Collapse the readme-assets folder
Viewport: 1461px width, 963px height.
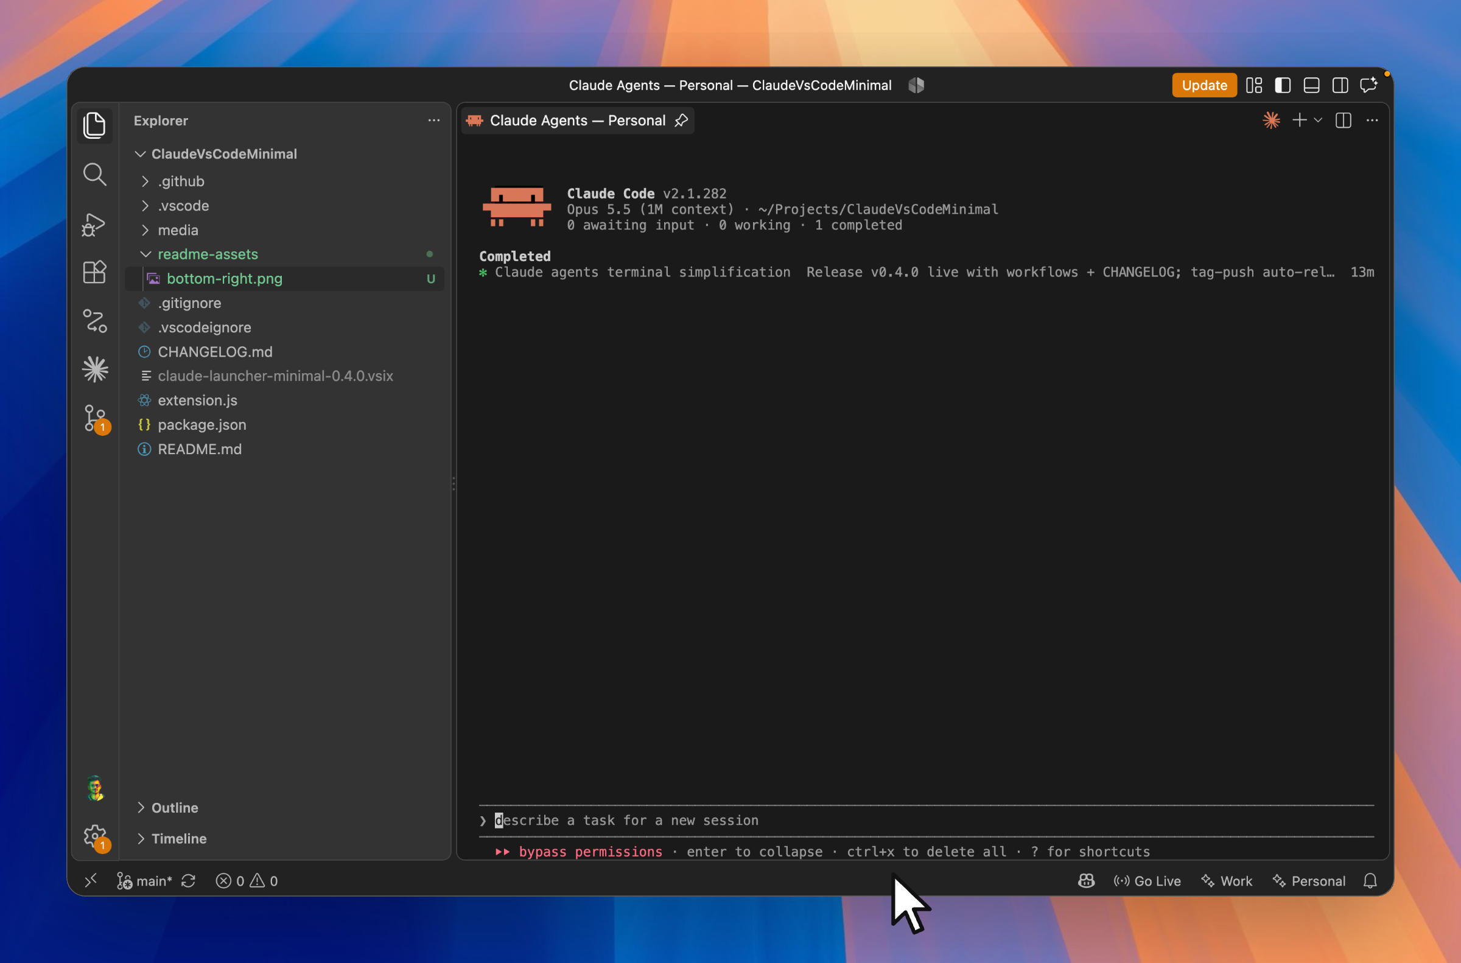(145, 254)
